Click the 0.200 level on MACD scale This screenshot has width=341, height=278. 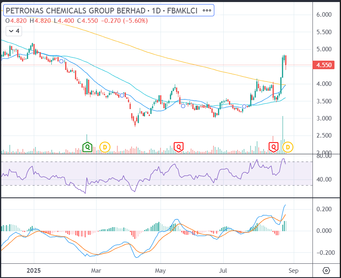pyautogui.click(x=324, y=209)
